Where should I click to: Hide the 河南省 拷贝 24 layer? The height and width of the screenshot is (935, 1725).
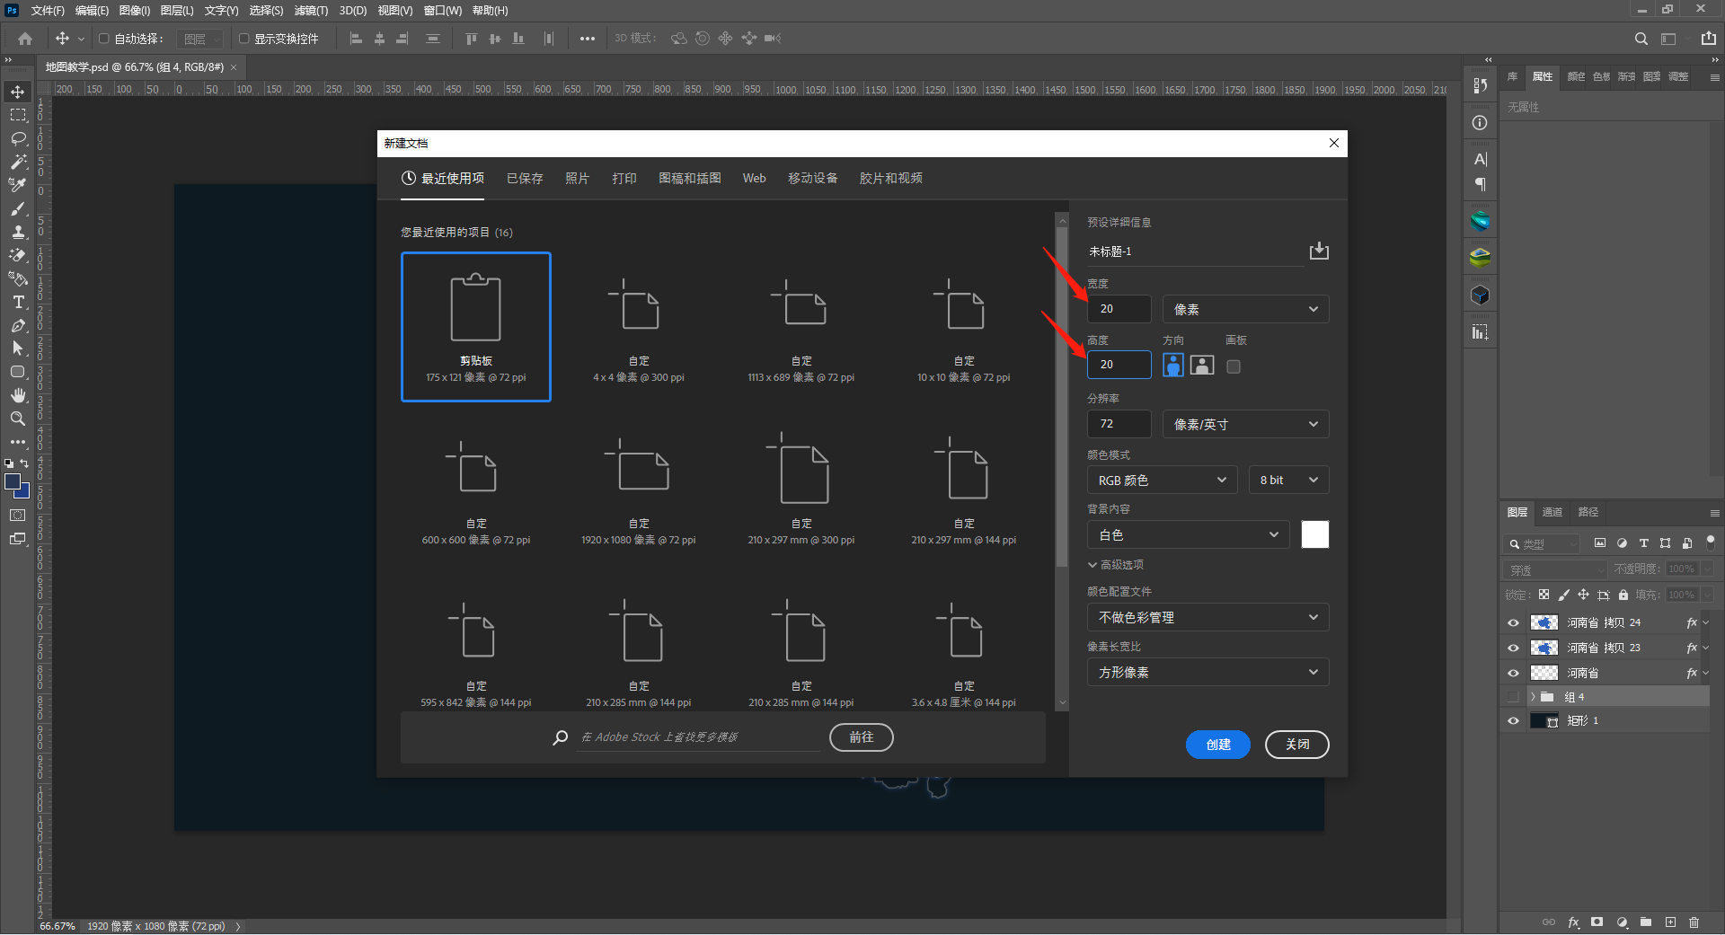point(1513,622)
